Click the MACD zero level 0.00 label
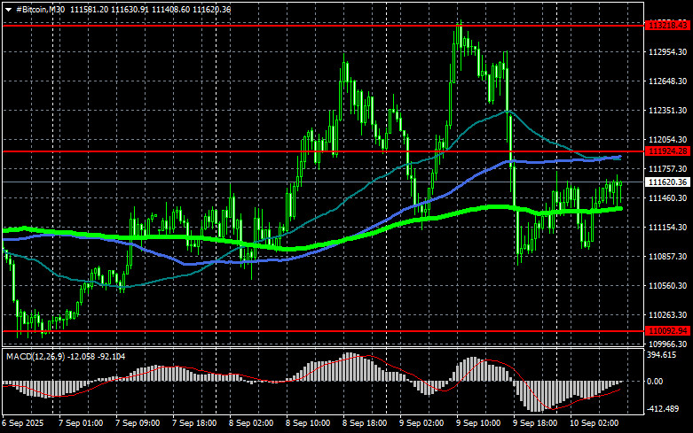Viewport: 693px width, 433px height. [655, 382]
